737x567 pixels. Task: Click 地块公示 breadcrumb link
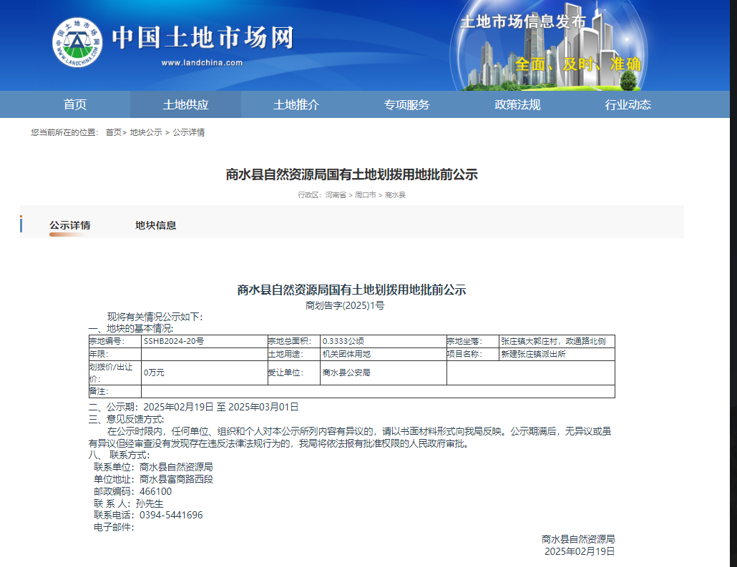[x=146, y=132]
